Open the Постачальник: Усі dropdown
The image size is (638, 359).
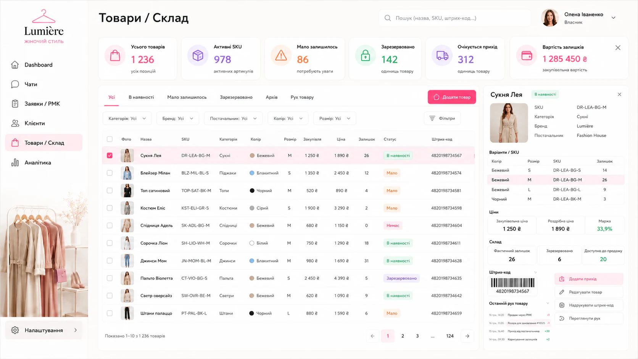click(x=233, y=118)
